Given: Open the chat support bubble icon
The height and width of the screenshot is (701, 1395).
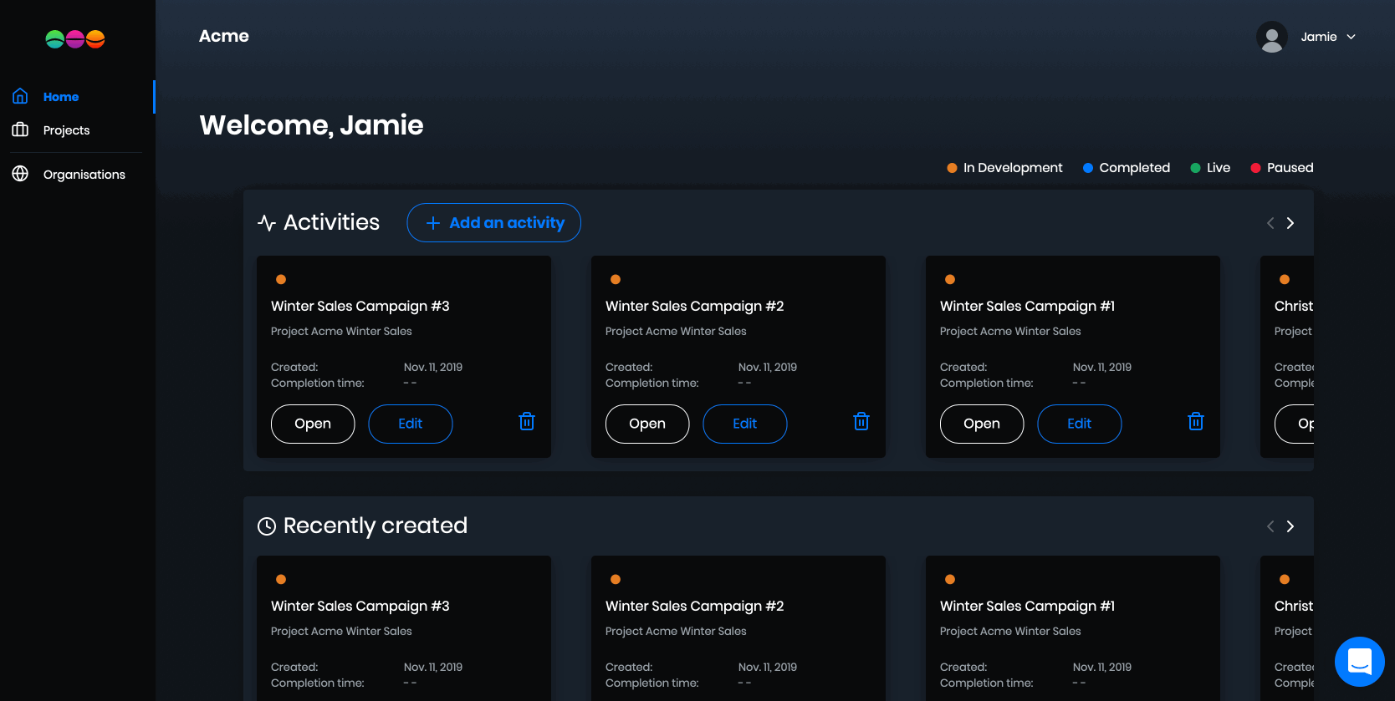Looking at the screenshot, I should click(1360, 662).
